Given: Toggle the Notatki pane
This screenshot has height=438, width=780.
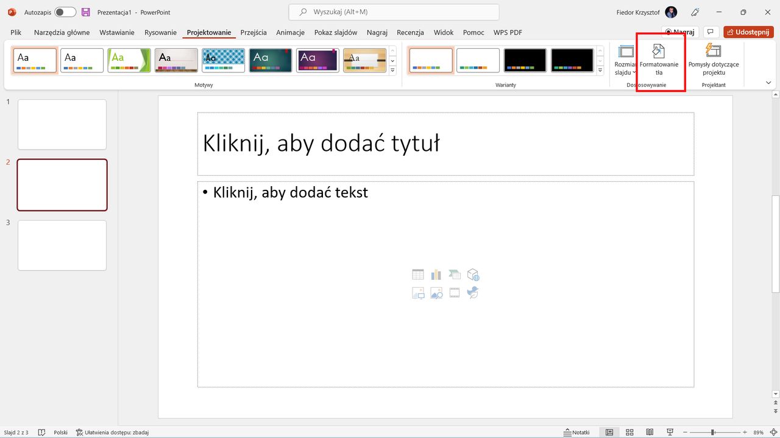Looking at the screenshot, I should [576, 432].
